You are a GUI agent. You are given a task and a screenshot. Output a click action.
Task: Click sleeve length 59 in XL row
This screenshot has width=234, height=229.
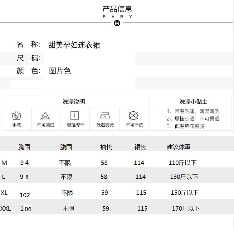pyautogui.click(x=105, y=193)
